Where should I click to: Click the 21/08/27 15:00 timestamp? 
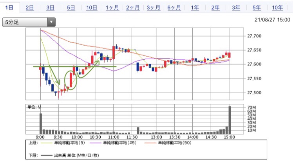pos(272,20)
